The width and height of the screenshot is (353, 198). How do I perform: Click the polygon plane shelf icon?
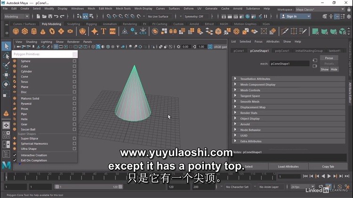pyautogui.click(x=61, y=31)
